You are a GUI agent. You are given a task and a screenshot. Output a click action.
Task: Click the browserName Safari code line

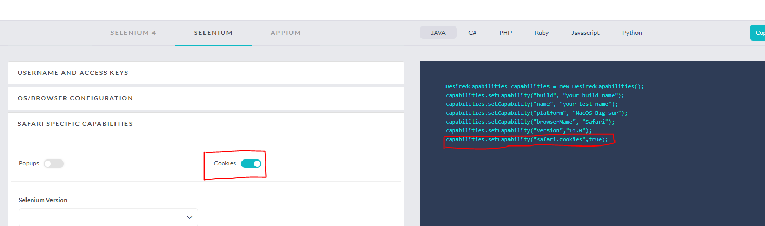coord(530,122)
